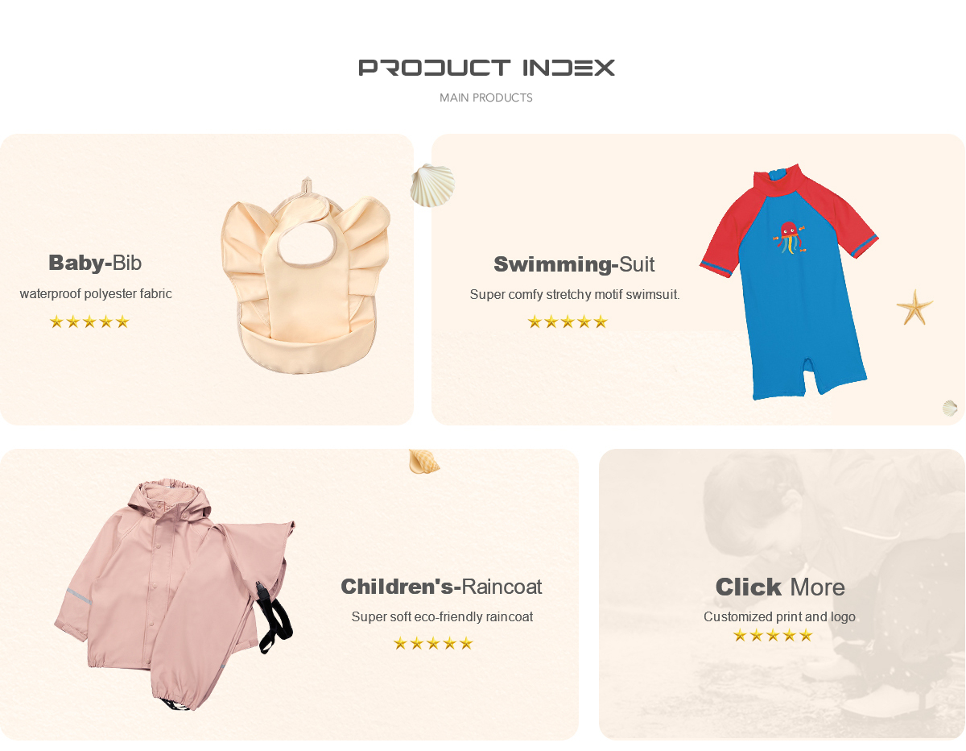Click the 'waterproof polyester fabric' description

pyautogui.click(x=96, y=294)
